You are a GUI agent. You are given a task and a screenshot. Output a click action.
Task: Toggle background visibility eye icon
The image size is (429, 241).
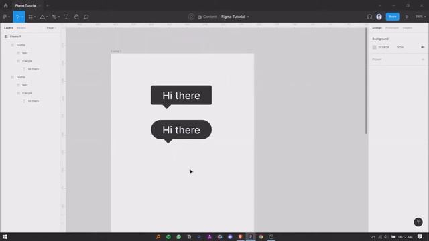[x=423, y=47]
